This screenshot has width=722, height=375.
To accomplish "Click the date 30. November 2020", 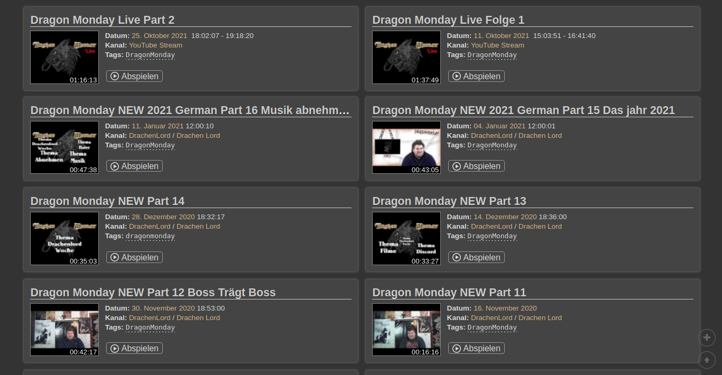I will pyautogui.click(x=163, y=308).
